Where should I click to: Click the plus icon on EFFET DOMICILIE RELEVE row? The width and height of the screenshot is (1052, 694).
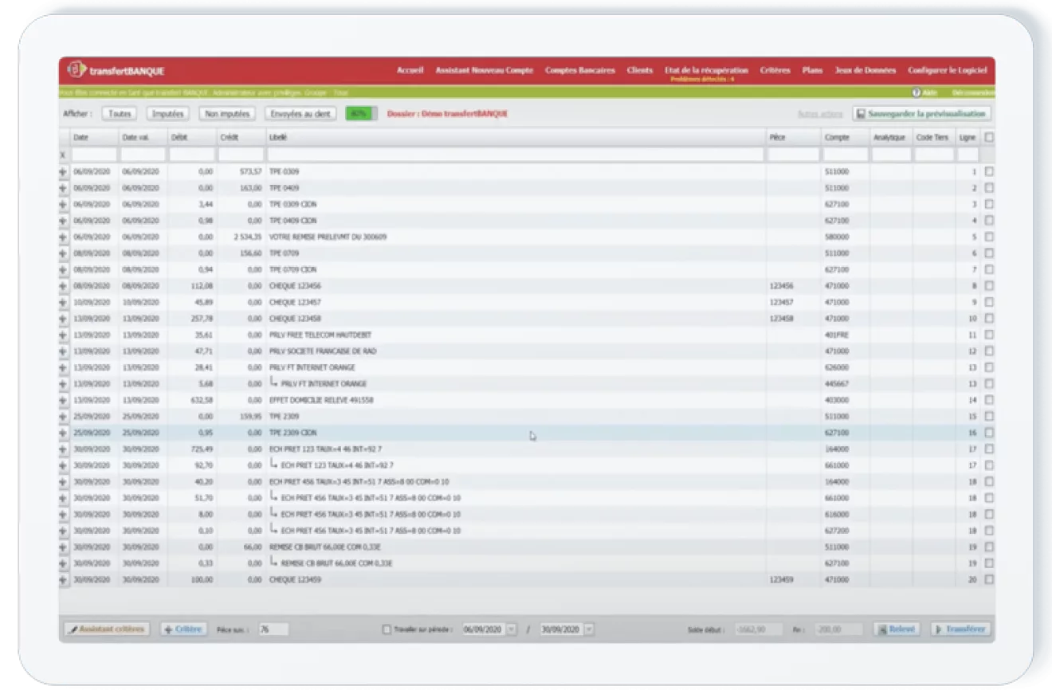coord(63,400)
